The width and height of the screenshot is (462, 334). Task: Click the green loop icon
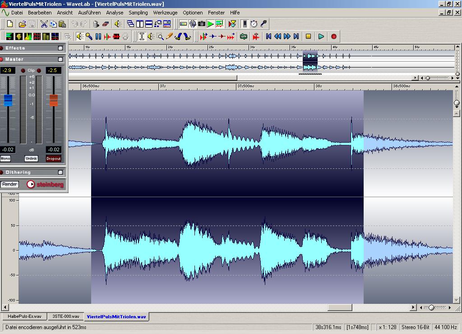(x=243, y=36)
